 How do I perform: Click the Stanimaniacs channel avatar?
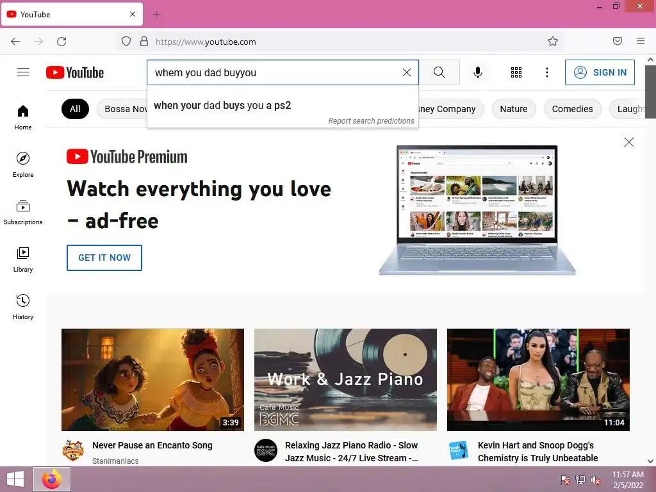73,450
